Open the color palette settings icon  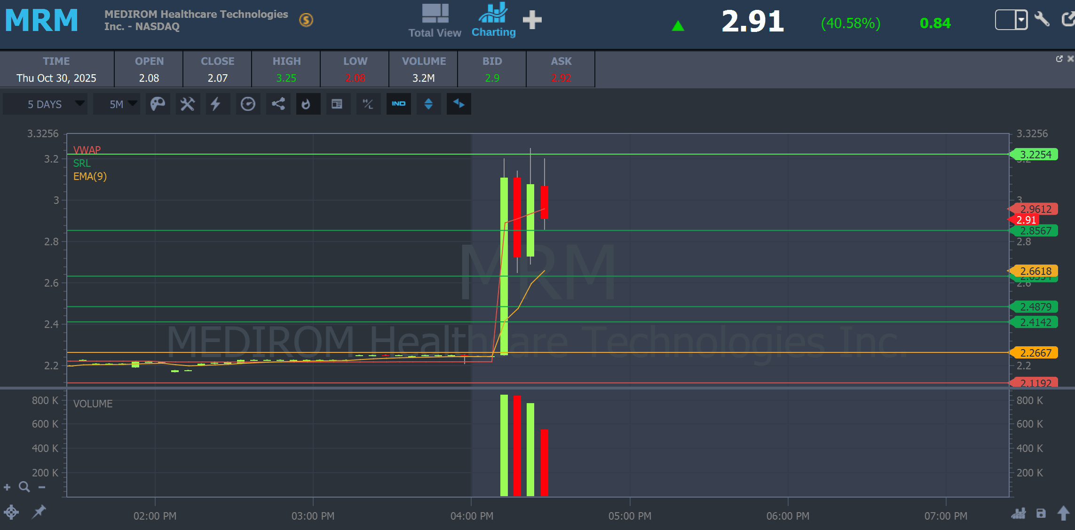pos(158,104)
